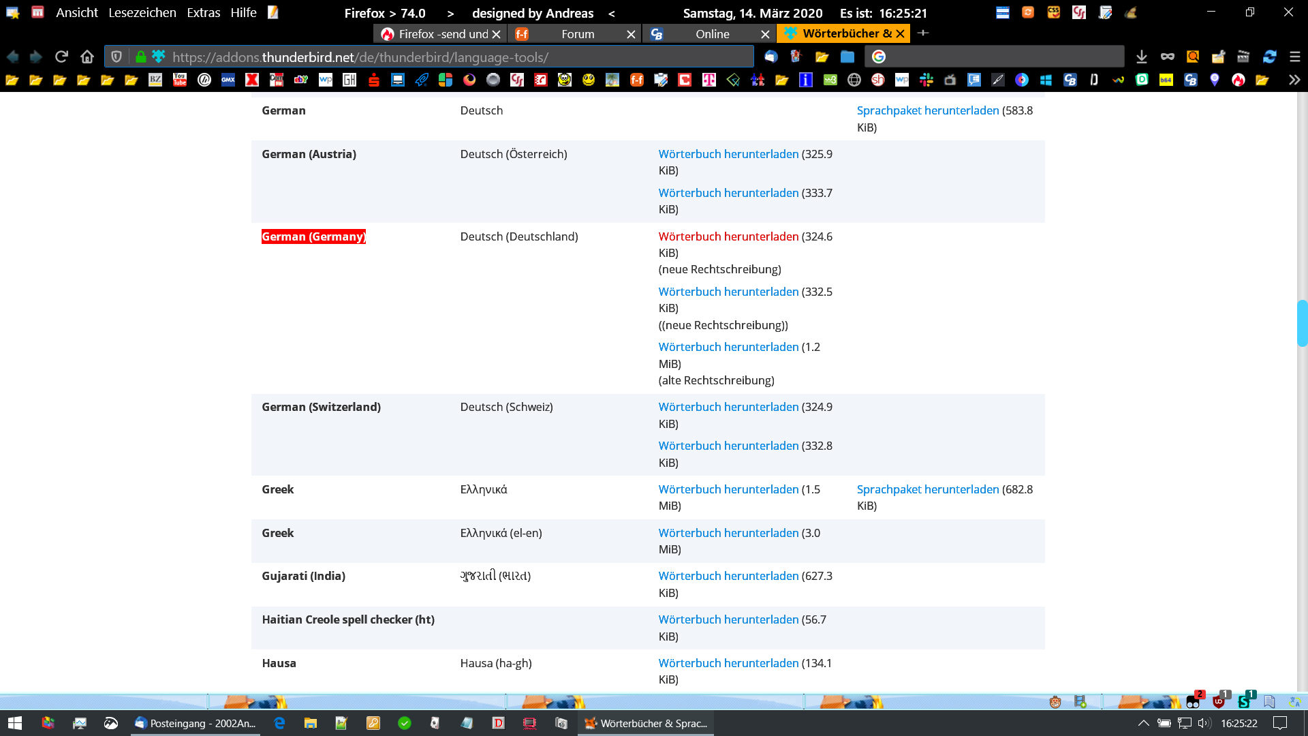Close the Firefox -send und tab

[x=497, y=34]
